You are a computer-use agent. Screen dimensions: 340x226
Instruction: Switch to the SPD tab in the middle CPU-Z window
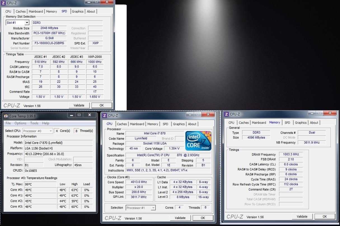tap(166, 124)
